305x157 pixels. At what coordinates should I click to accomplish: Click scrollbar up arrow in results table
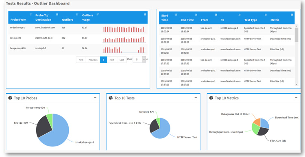pos(296,26)
